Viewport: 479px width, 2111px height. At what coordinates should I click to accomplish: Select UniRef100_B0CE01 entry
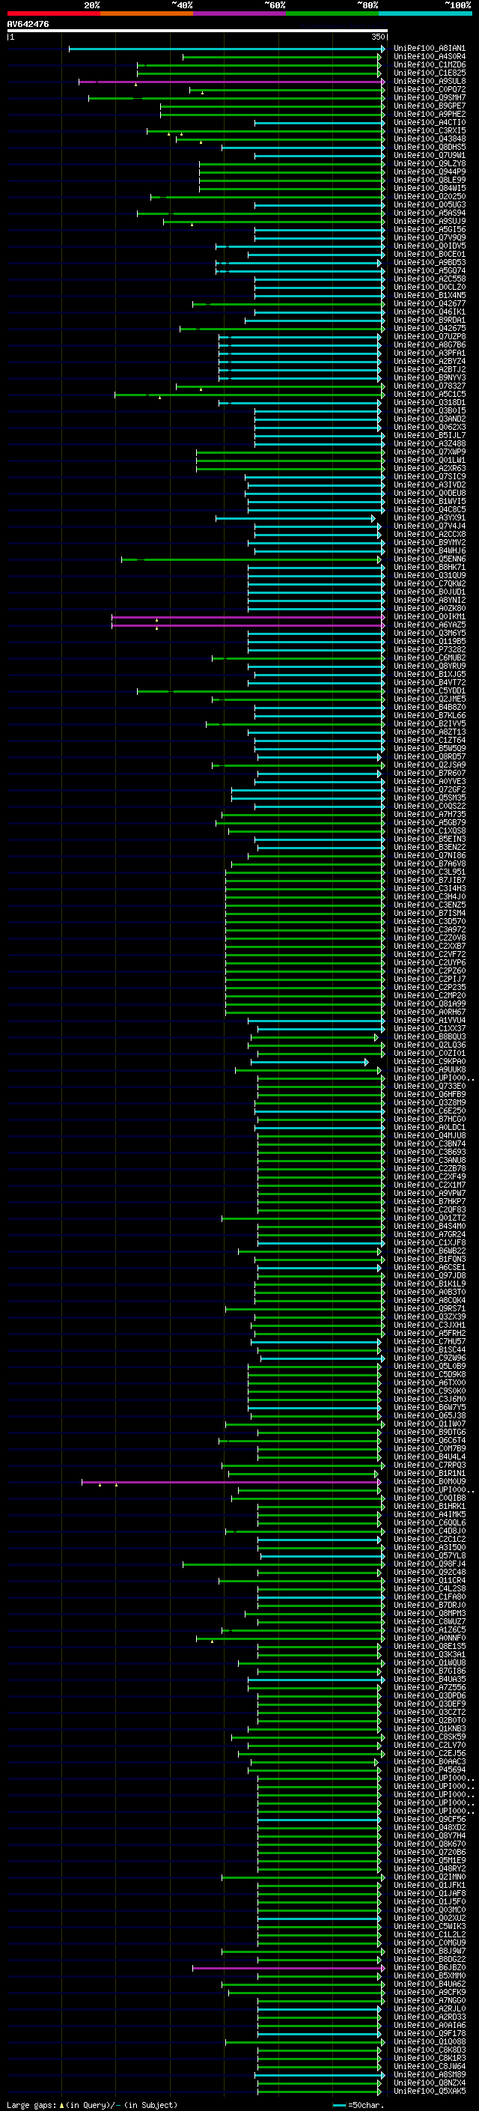(429, 255)
